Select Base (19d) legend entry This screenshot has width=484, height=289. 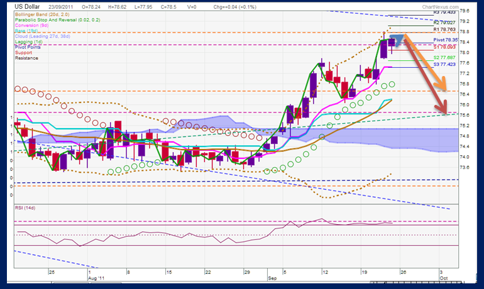pos(26,31)
